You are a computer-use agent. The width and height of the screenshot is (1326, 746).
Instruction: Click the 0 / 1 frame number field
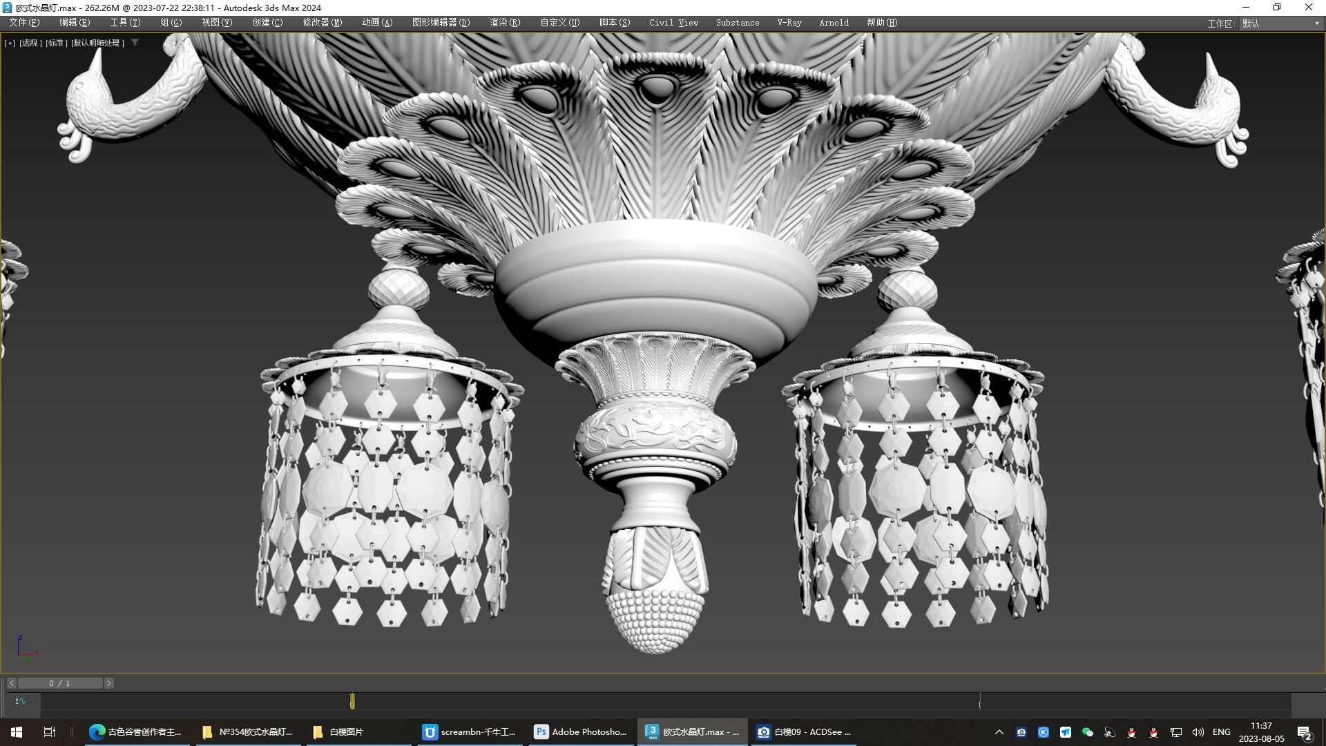pyautogui.click(x=59, y=682)
